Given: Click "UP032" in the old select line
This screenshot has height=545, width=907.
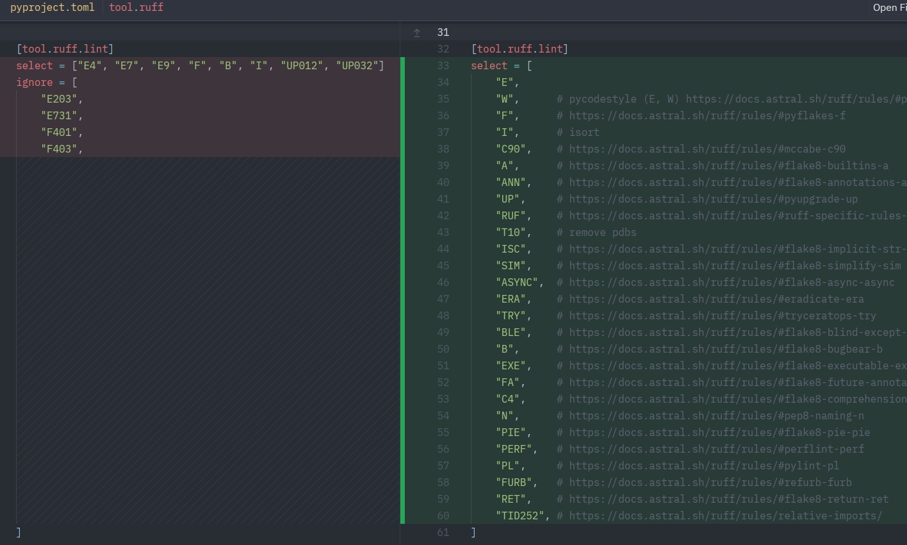Looking at the screenshot, I should pos(359,66).
